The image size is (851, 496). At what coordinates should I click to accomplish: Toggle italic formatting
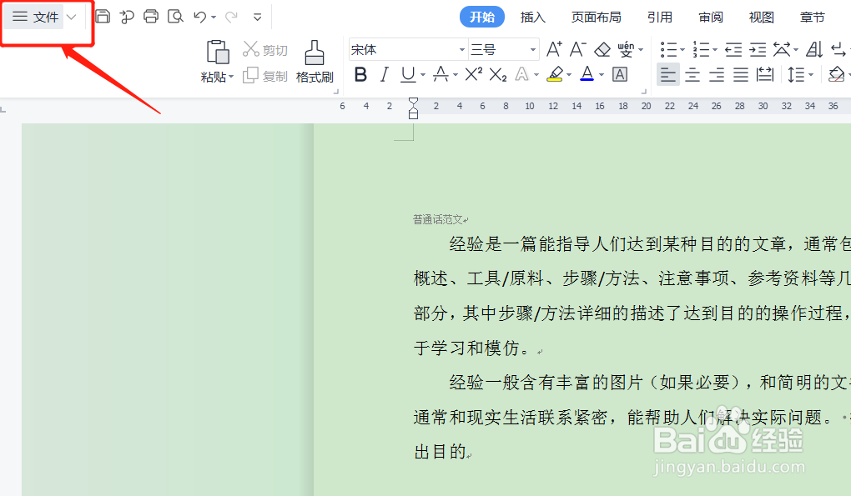(383, 74)
